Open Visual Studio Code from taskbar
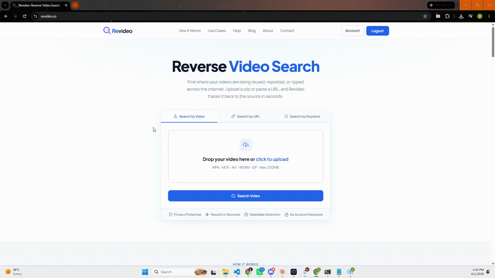The width and height of the screenshot is (495, 278). [x=237, y=272]
